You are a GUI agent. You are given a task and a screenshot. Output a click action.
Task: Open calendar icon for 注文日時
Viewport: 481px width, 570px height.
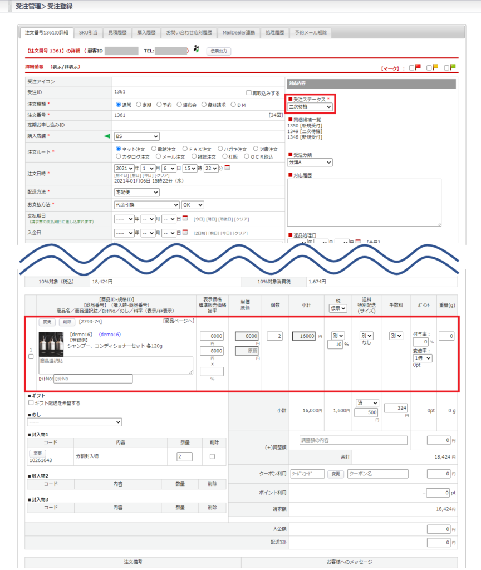click(227, 168)
